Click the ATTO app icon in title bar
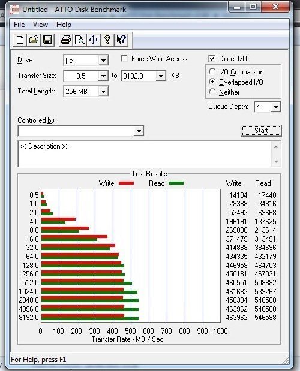This screenshot has height=371, width=300. coord(14,10)
